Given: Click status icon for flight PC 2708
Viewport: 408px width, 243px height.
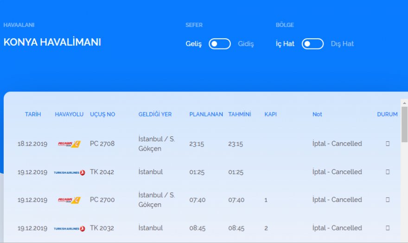Looking at the screenshot, I should (388, 144).
